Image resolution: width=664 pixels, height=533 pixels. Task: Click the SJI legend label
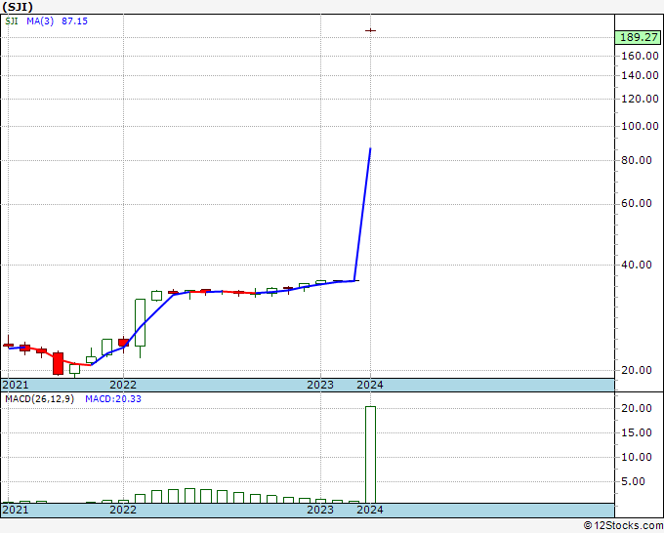point(12,20)
